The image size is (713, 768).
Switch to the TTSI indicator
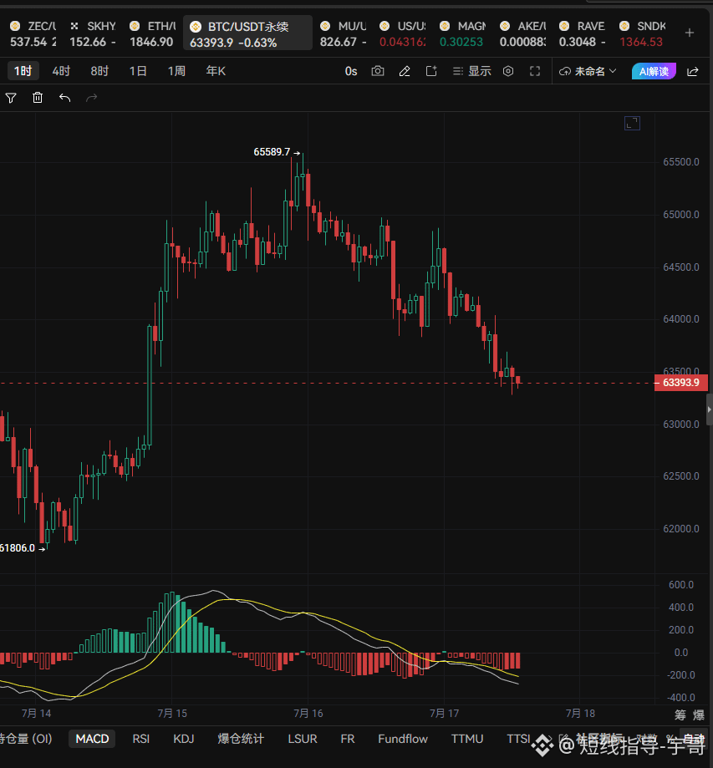[518, 739]
